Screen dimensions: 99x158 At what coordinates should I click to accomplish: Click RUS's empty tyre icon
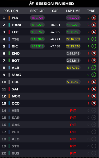click(x=94, y=153)
